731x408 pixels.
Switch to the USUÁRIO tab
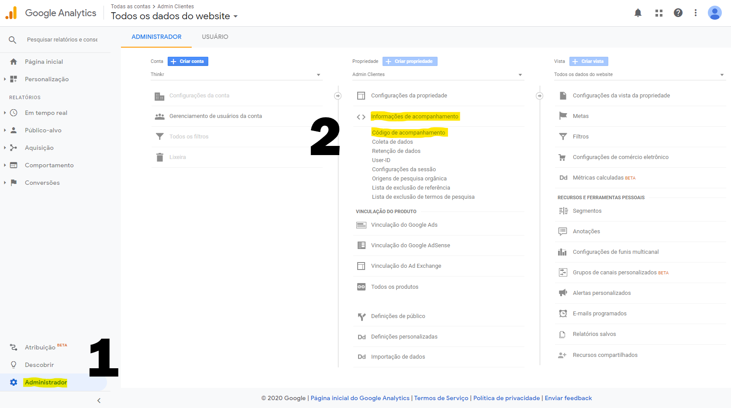215,37
